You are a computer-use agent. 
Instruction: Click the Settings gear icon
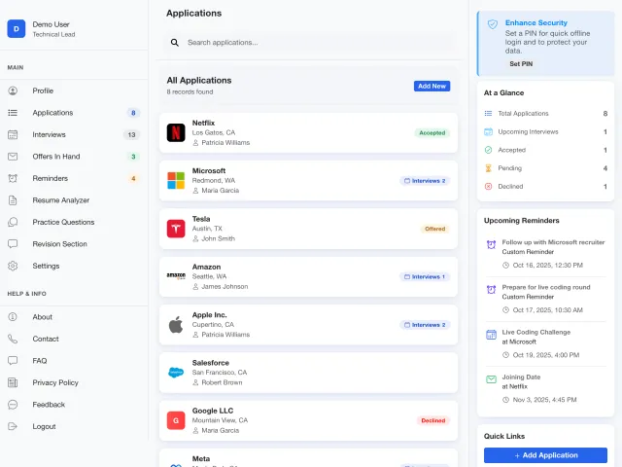tap(13, 266)
